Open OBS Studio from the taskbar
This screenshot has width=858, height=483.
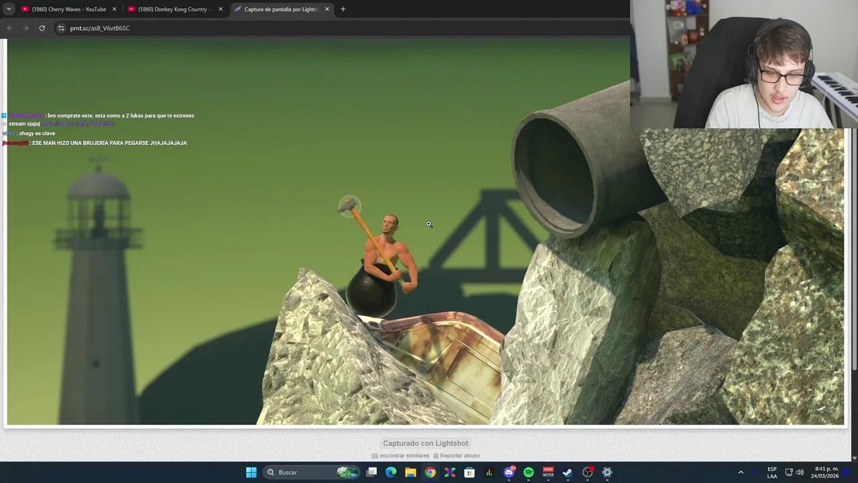[587, 472]
